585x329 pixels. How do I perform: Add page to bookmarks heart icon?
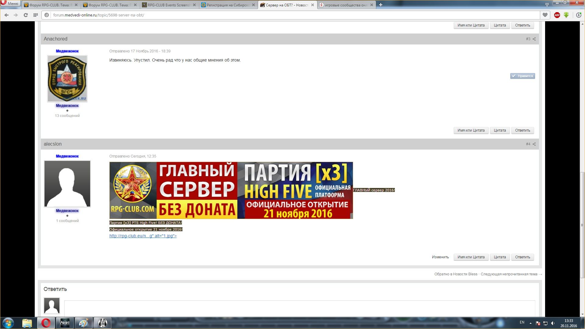pyautogui.click(x=545, y=15)
